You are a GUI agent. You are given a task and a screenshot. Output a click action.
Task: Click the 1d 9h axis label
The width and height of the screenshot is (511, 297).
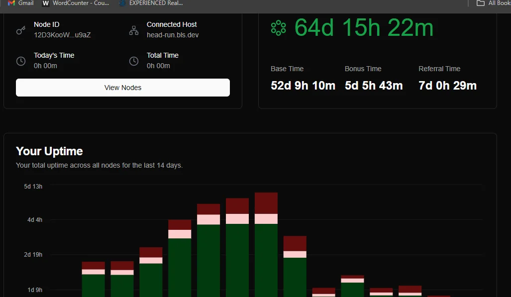(34, 290)
